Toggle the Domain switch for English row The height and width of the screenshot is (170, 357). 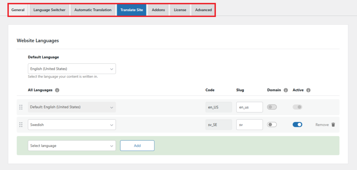point(272,107)
